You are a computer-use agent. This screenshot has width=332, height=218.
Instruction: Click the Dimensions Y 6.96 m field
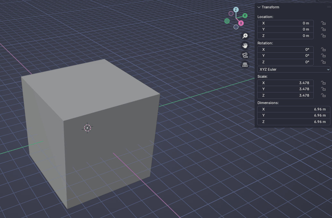[294, 115]
